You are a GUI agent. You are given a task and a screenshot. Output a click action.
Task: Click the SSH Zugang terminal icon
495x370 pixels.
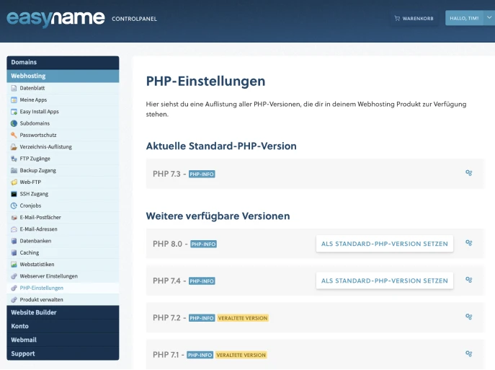(x=14, y=194)
